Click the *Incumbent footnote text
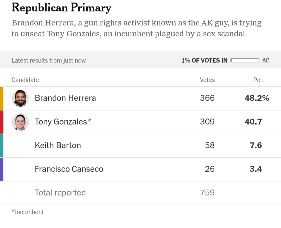 28,212
